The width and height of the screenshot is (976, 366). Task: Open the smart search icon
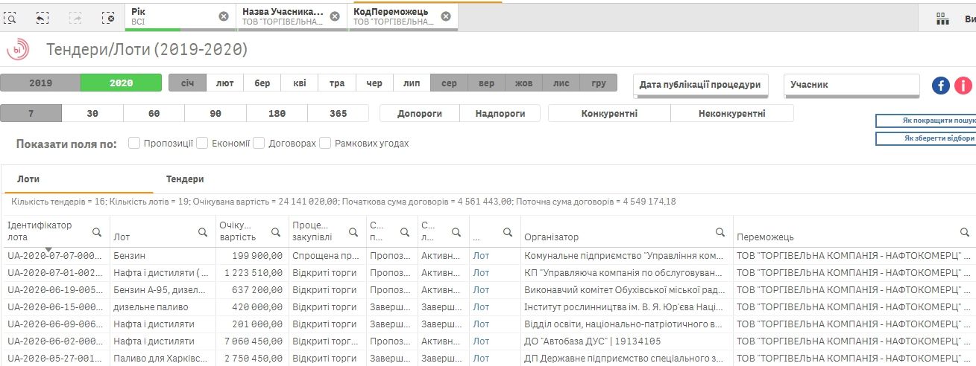tap(10, 17)
